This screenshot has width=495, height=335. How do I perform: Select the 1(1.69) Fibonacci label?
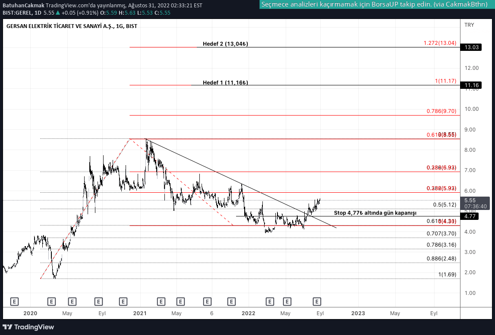click(x=448, y=275)
